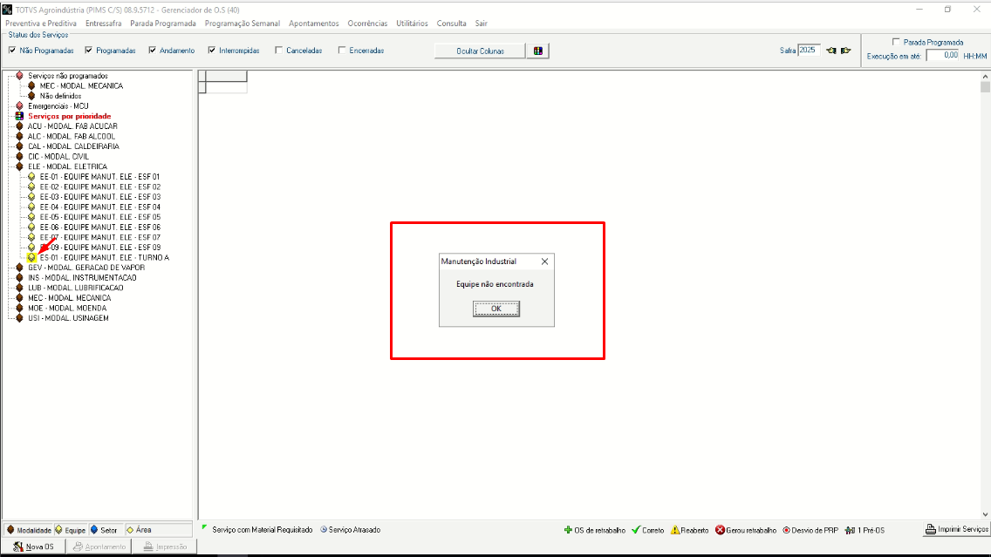Screen dimensions: 991x557
Task: Click the Ocultar Colunas button
Action: coord(480,51)
